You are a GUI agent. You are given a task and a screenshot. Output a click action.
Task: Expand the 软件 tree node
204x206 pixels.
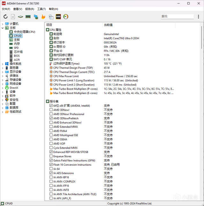tap(3, 96)
